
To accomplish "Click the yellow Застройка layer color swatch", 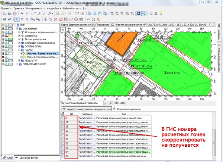I will [x=10, y=36].
